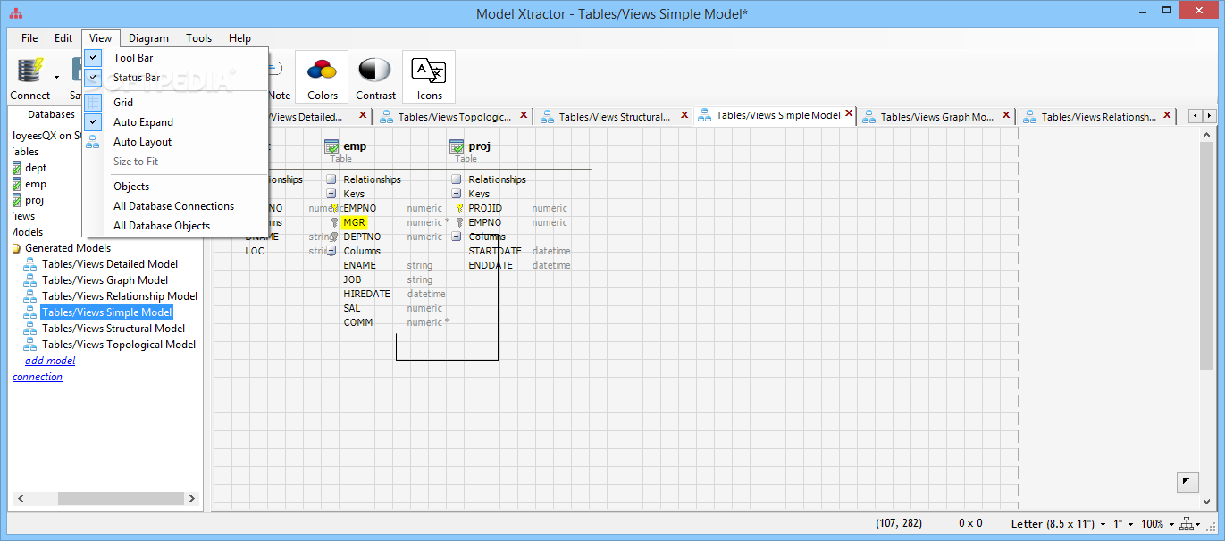1225x541 pixels.
Task: Click emp table icon in Databases tree
Action: [16, 184]
